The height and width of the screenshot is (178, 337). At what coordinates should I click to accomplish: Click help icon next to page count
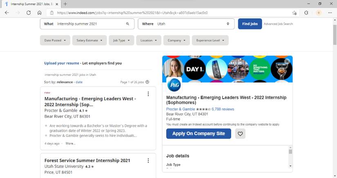pos(147,82)
